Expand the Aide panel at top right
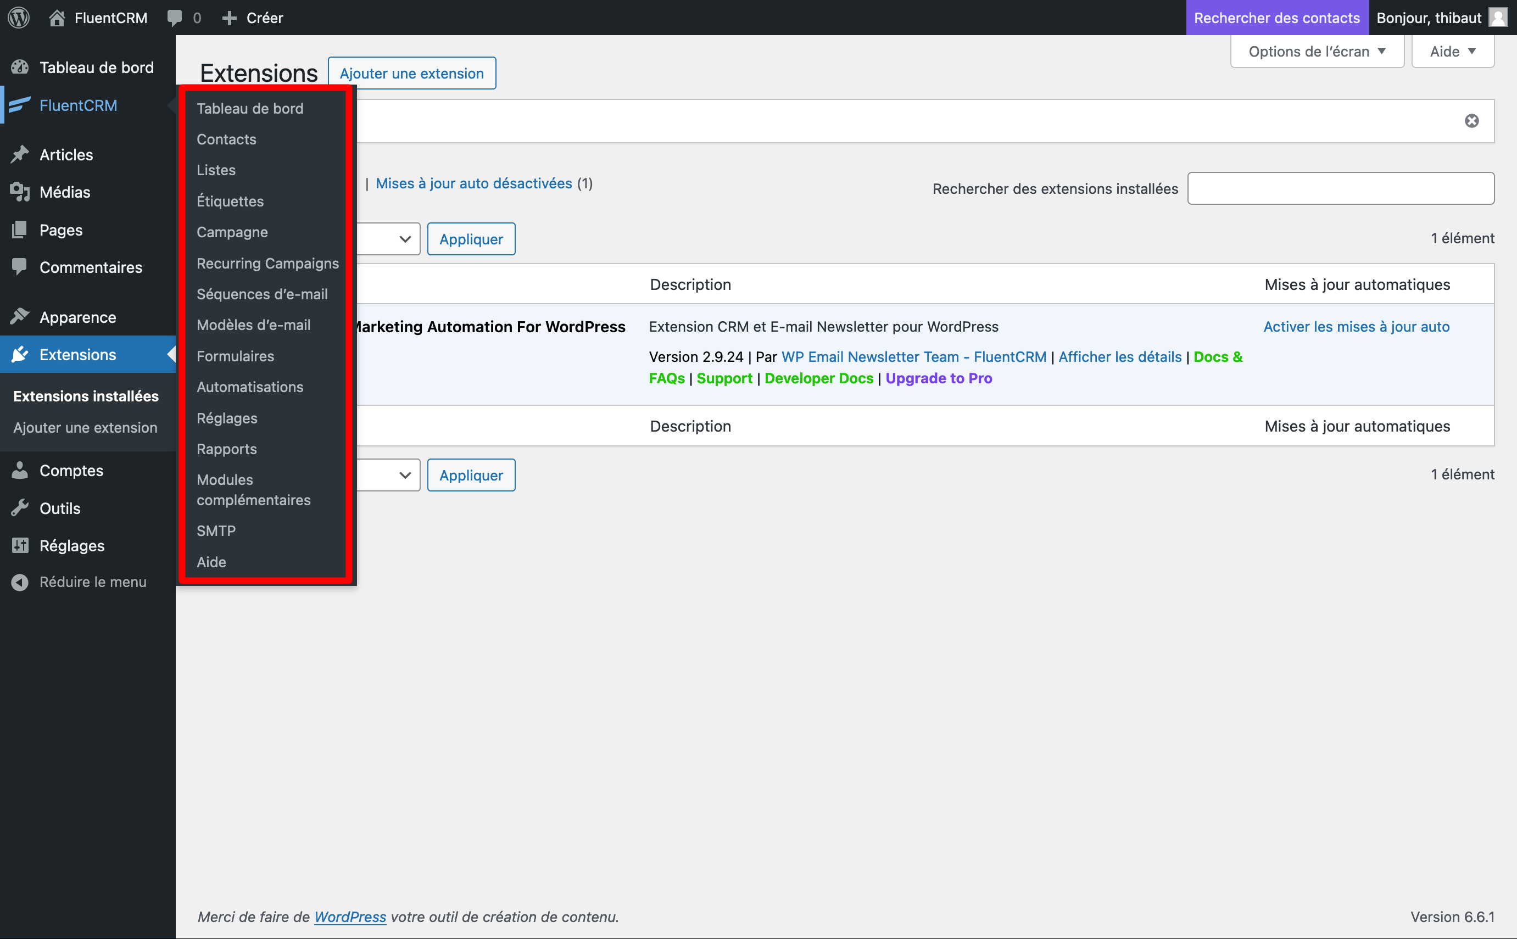The height and width of the screenshot is (939, 1517). (x=1452, y=51)
